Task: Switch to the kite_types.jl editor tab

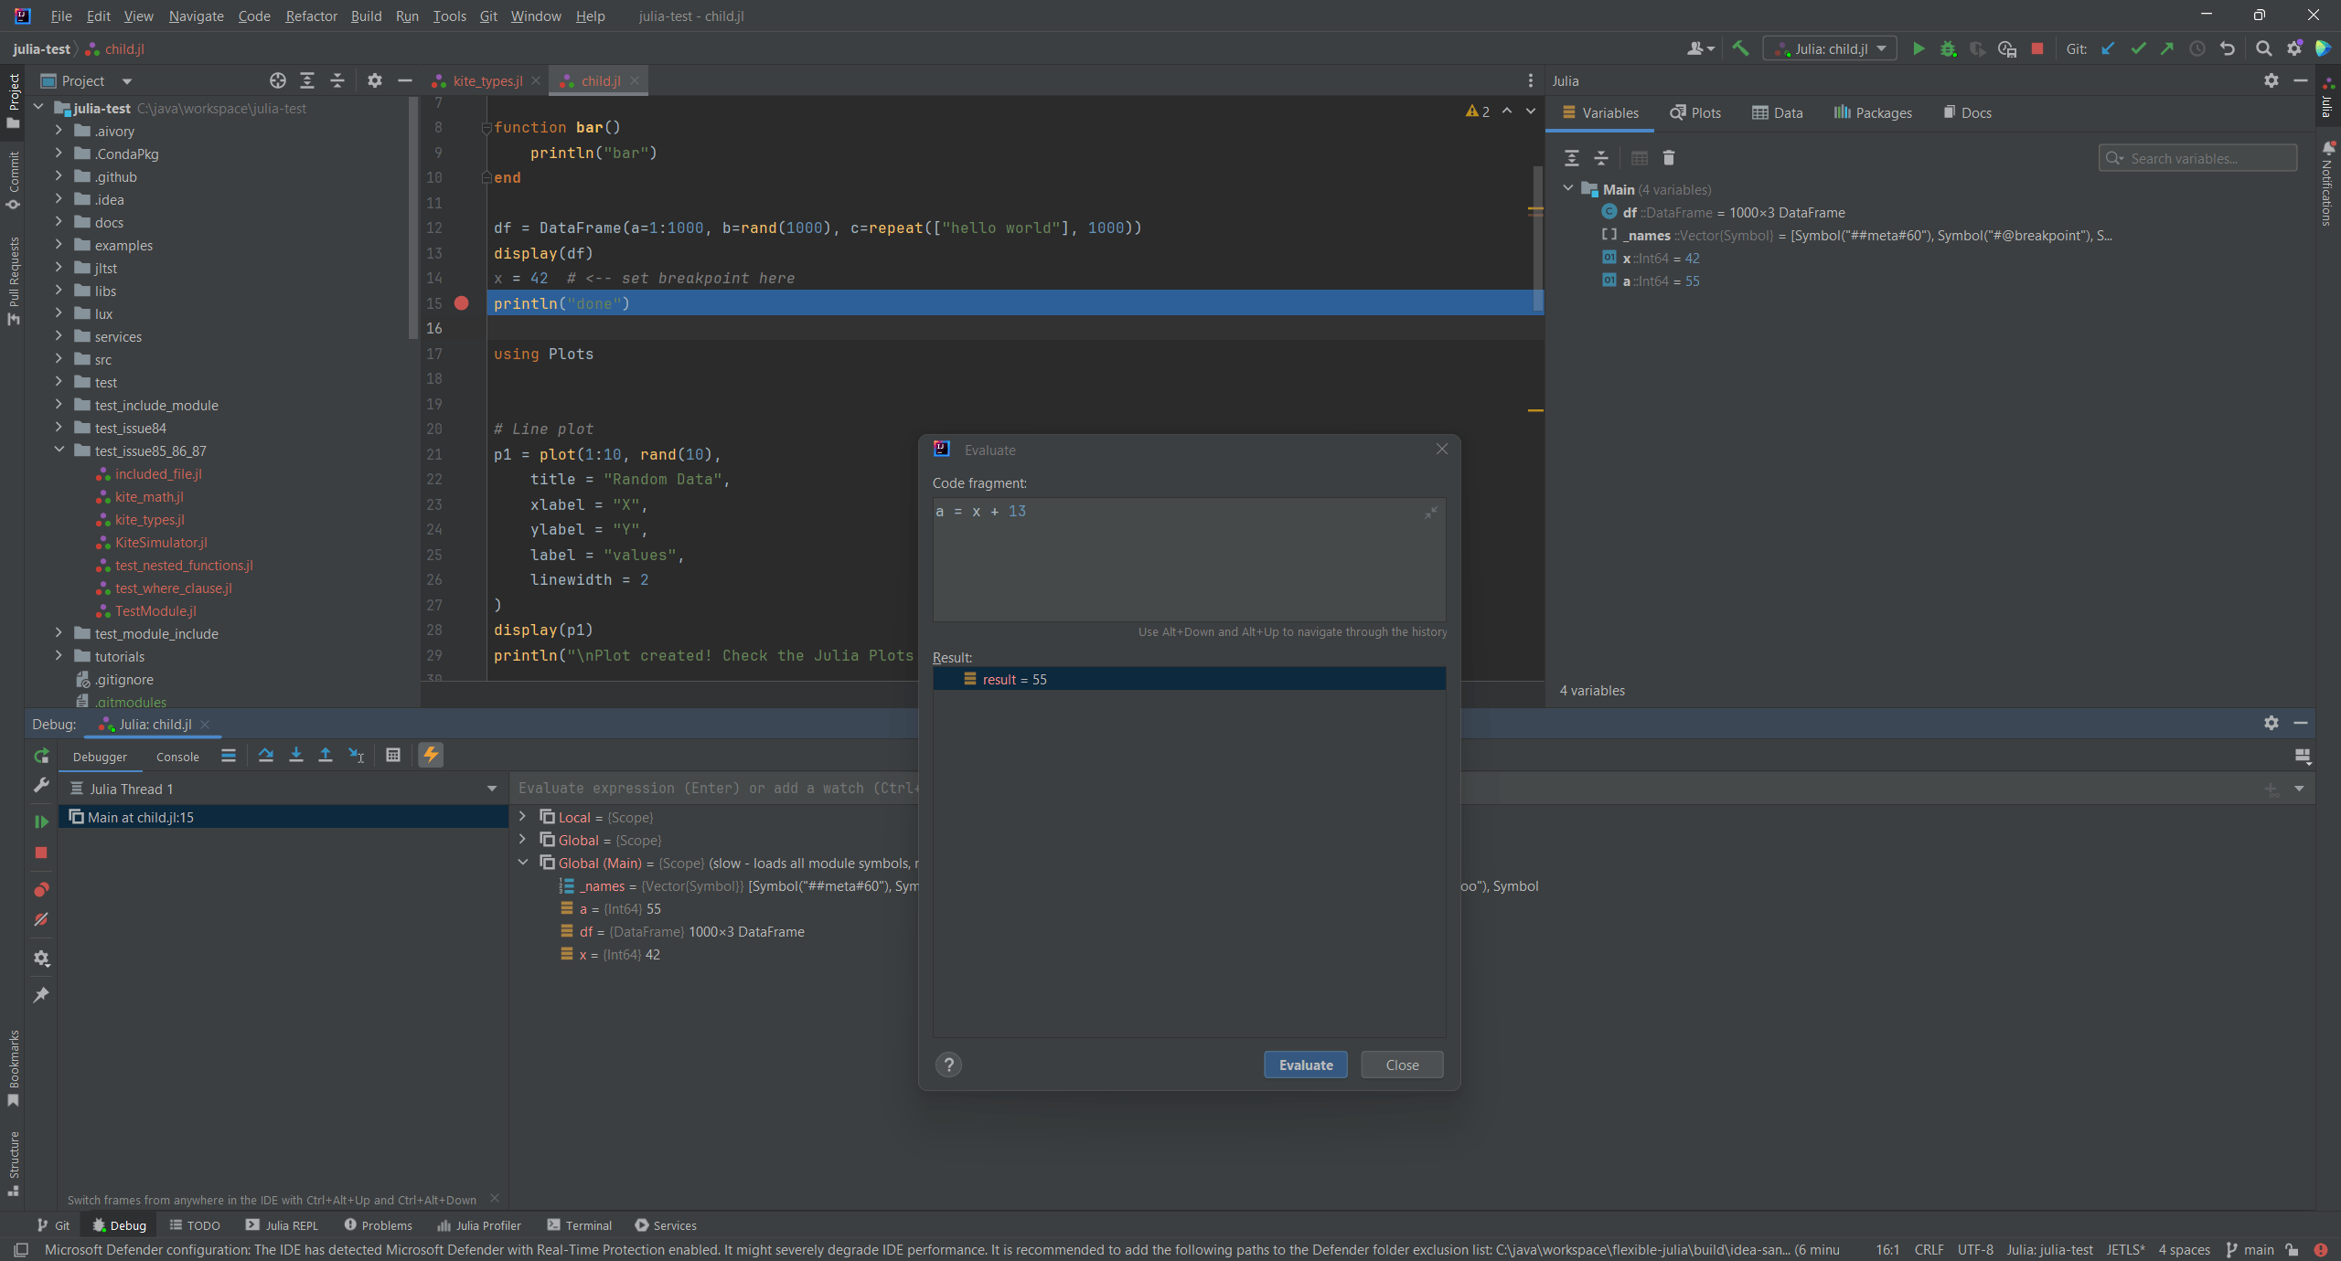Action: (x=487, y=80)
